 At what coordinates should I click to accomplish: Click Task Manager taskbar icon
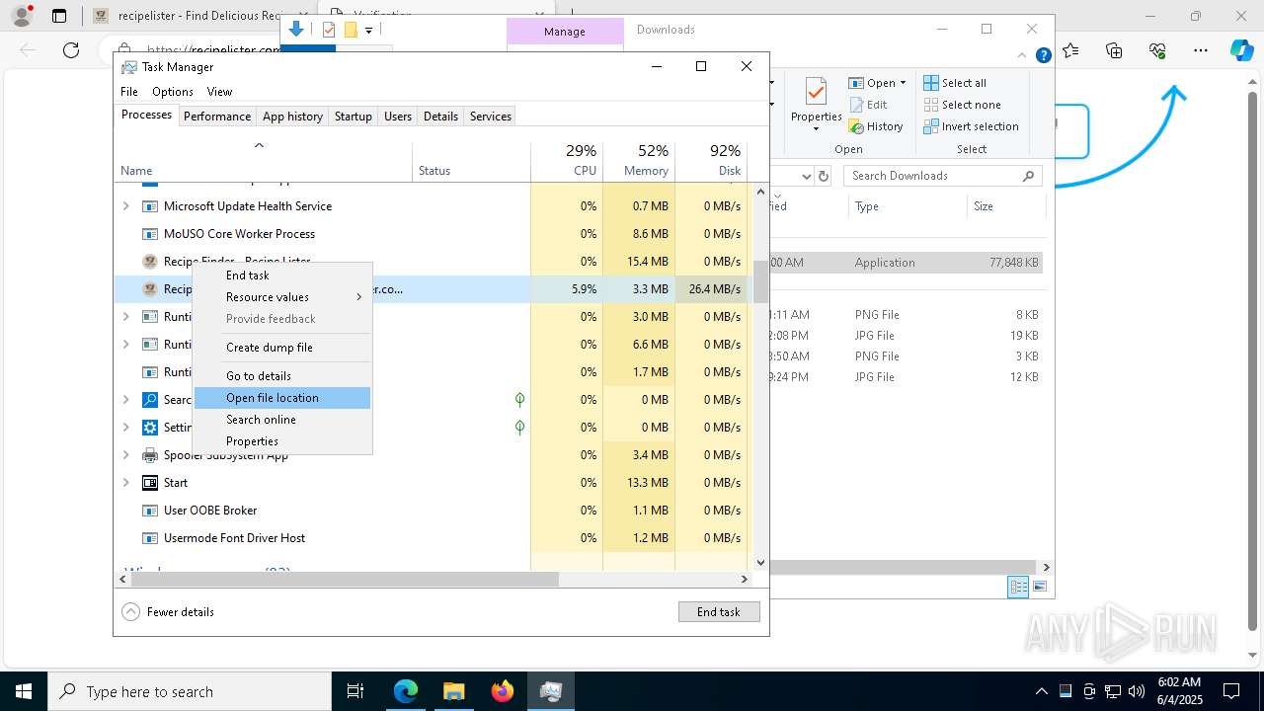[550, 691]
